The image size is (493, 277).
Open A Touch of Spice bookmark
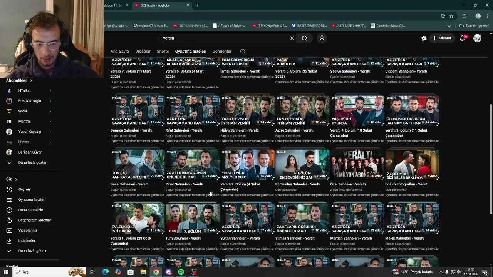pyautogui.click(x=229, y=26)
